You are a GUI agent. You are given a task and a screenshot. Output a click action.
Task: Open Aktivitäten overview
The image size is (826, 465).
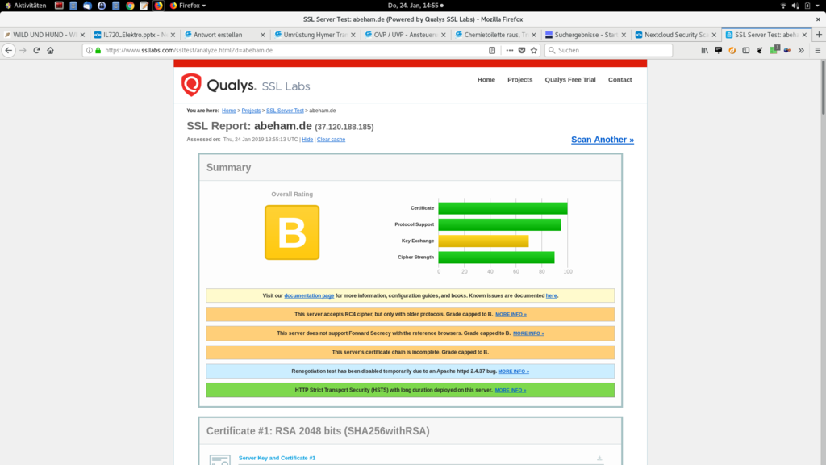[x=25, y=6]
